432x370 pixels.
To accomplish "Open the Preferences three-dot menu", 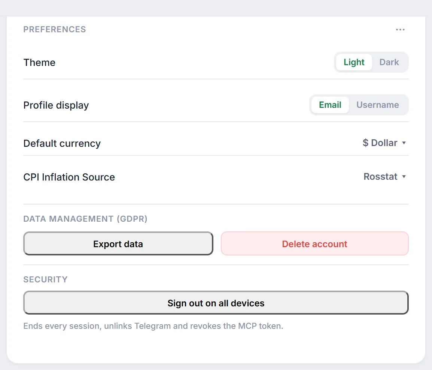I will tap(400, 30).
